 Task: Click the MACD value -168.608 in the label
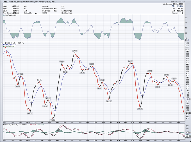point(23,125)
